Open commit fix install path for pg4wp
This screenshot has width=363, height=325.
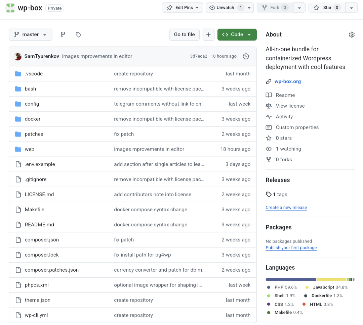click(x=143, y=255)
